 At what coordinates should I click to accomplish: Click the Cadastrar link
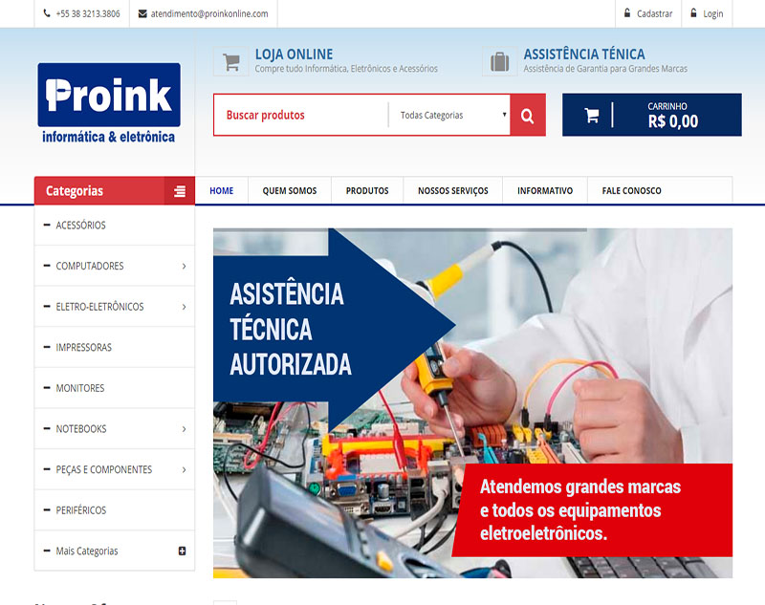654,13
